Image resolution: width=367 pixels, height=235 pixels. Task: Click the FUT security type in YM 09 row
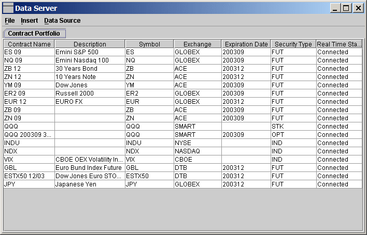tap(293, 85)
